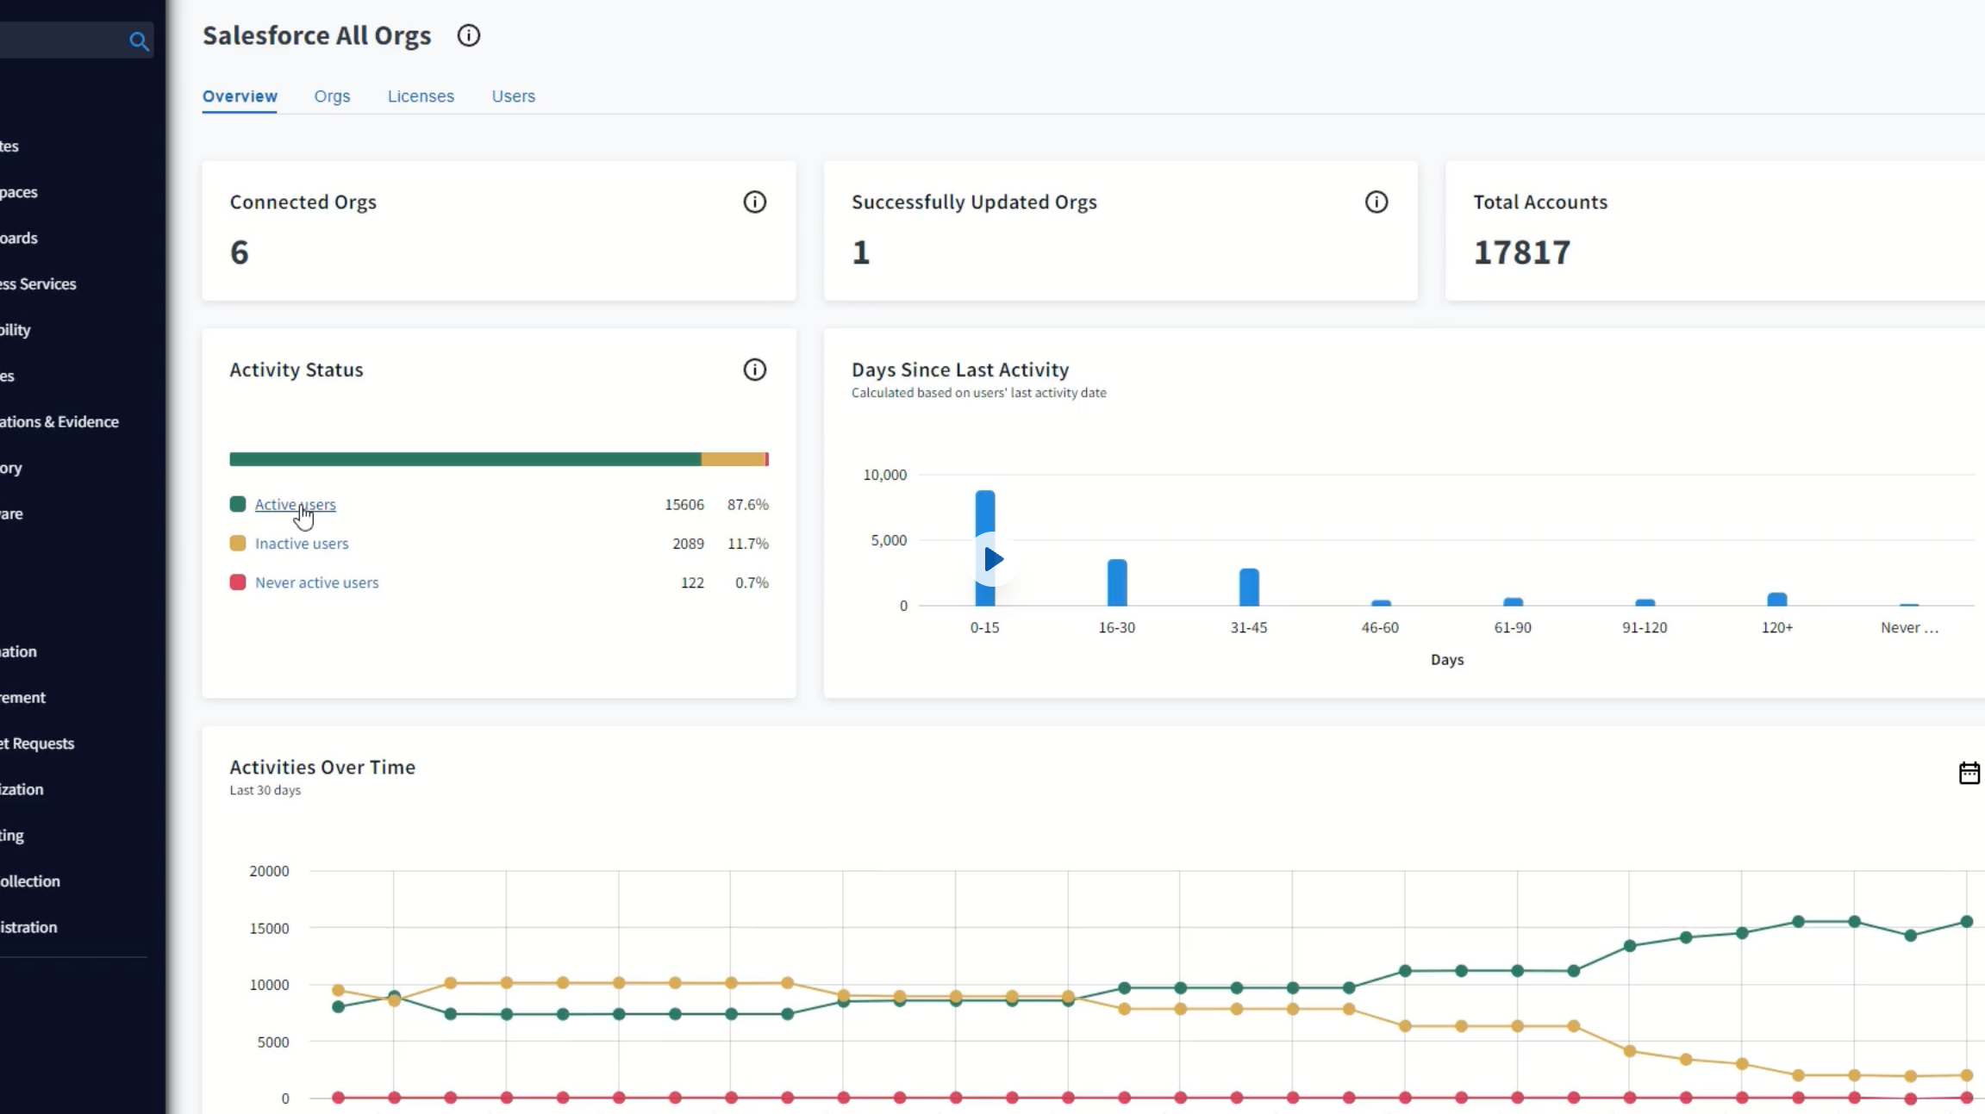
Task: Click green Active users legend swatch
Action: 237,504
